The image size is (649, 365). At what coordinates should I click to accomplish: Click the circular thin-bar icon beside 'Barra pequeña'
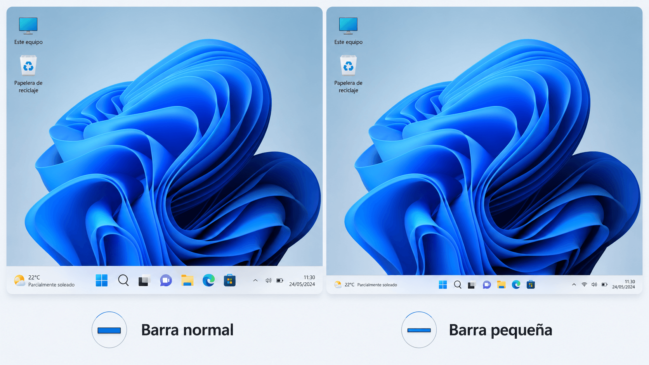(x=419, y=330)
